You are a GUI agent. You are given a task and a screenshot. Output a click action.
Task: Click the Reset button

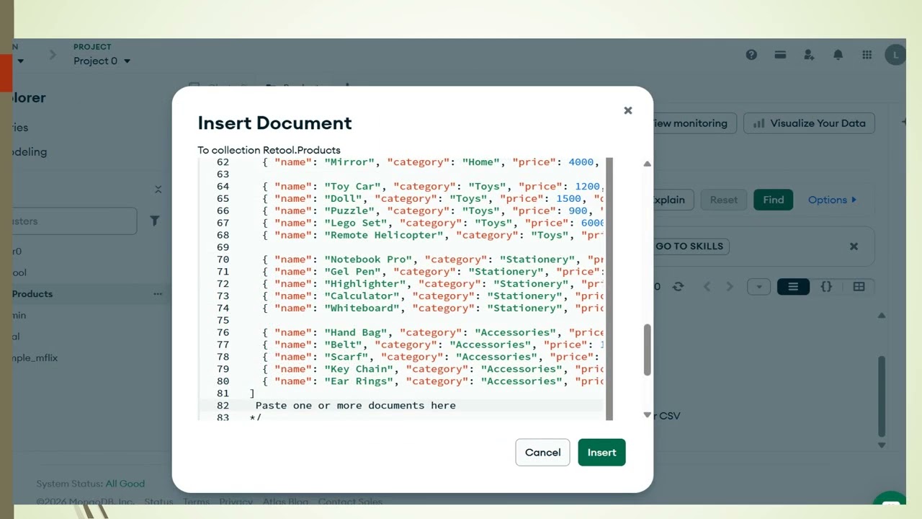(x=723, y=200)
